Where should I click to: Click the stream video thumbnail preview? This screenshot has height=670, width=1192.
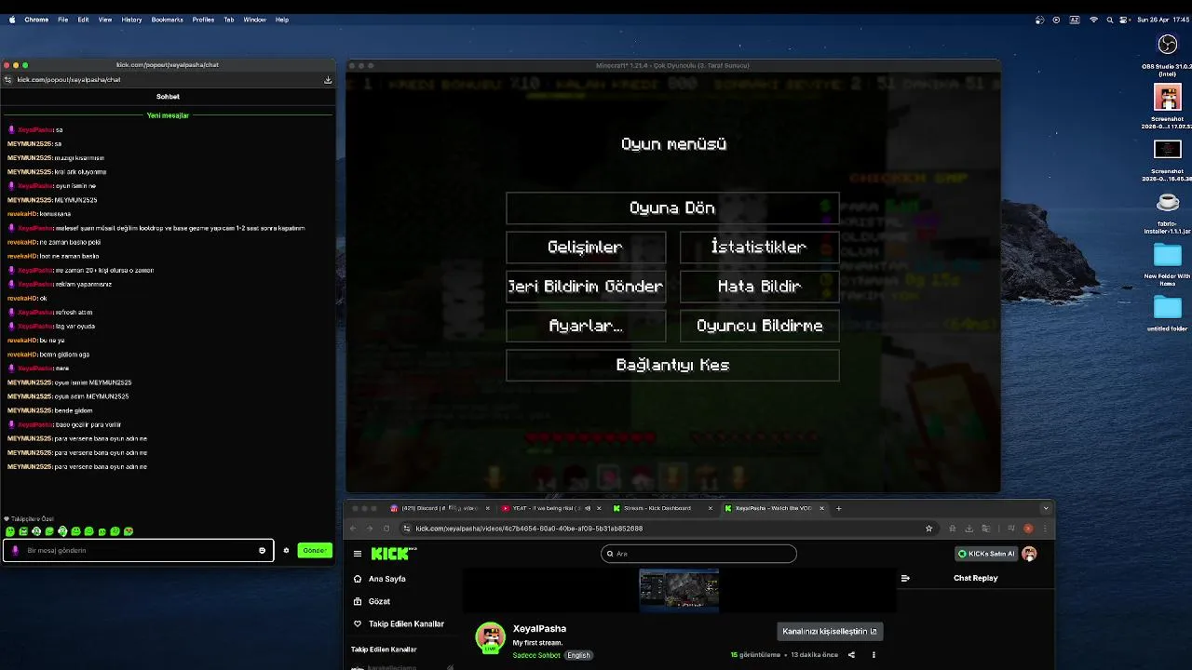(679, 591)
